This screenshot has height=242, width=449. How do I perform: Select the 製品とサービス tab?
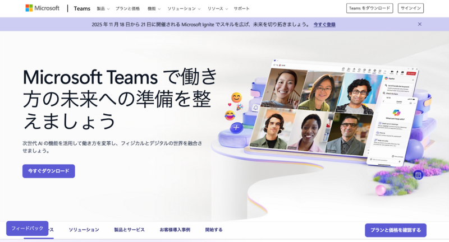tap(130, 230)
